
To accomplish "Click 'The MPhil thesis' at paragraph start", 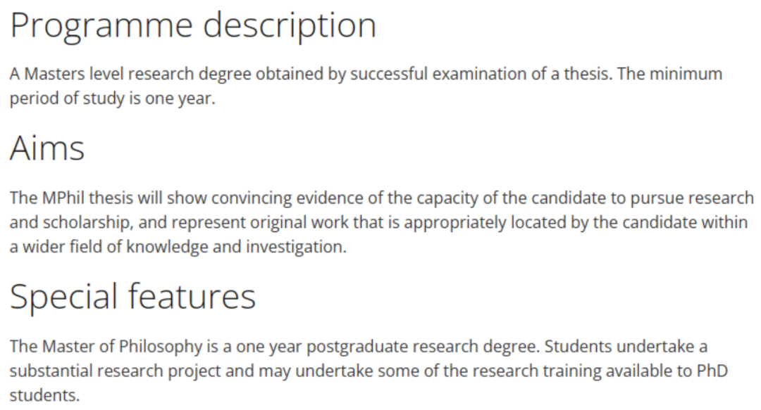I will (x=71, y=198).
